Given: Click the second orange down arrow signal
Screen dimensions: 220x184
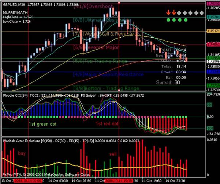Looking at the screenshot, I should click(x=174, y=12).
